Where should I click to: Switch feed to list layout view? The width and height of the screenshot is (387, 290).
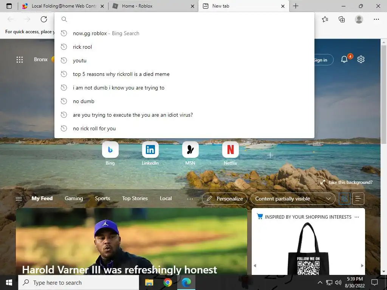[358, 199]
